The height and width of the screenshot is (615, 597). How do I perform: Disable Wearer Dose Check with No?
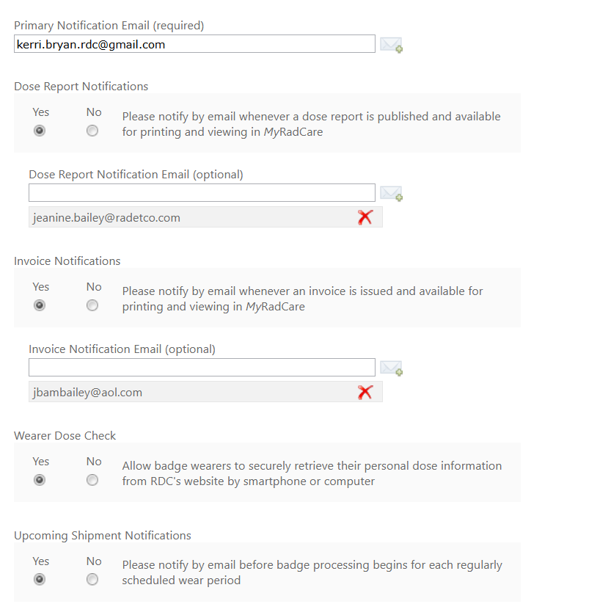click(92, 480)
